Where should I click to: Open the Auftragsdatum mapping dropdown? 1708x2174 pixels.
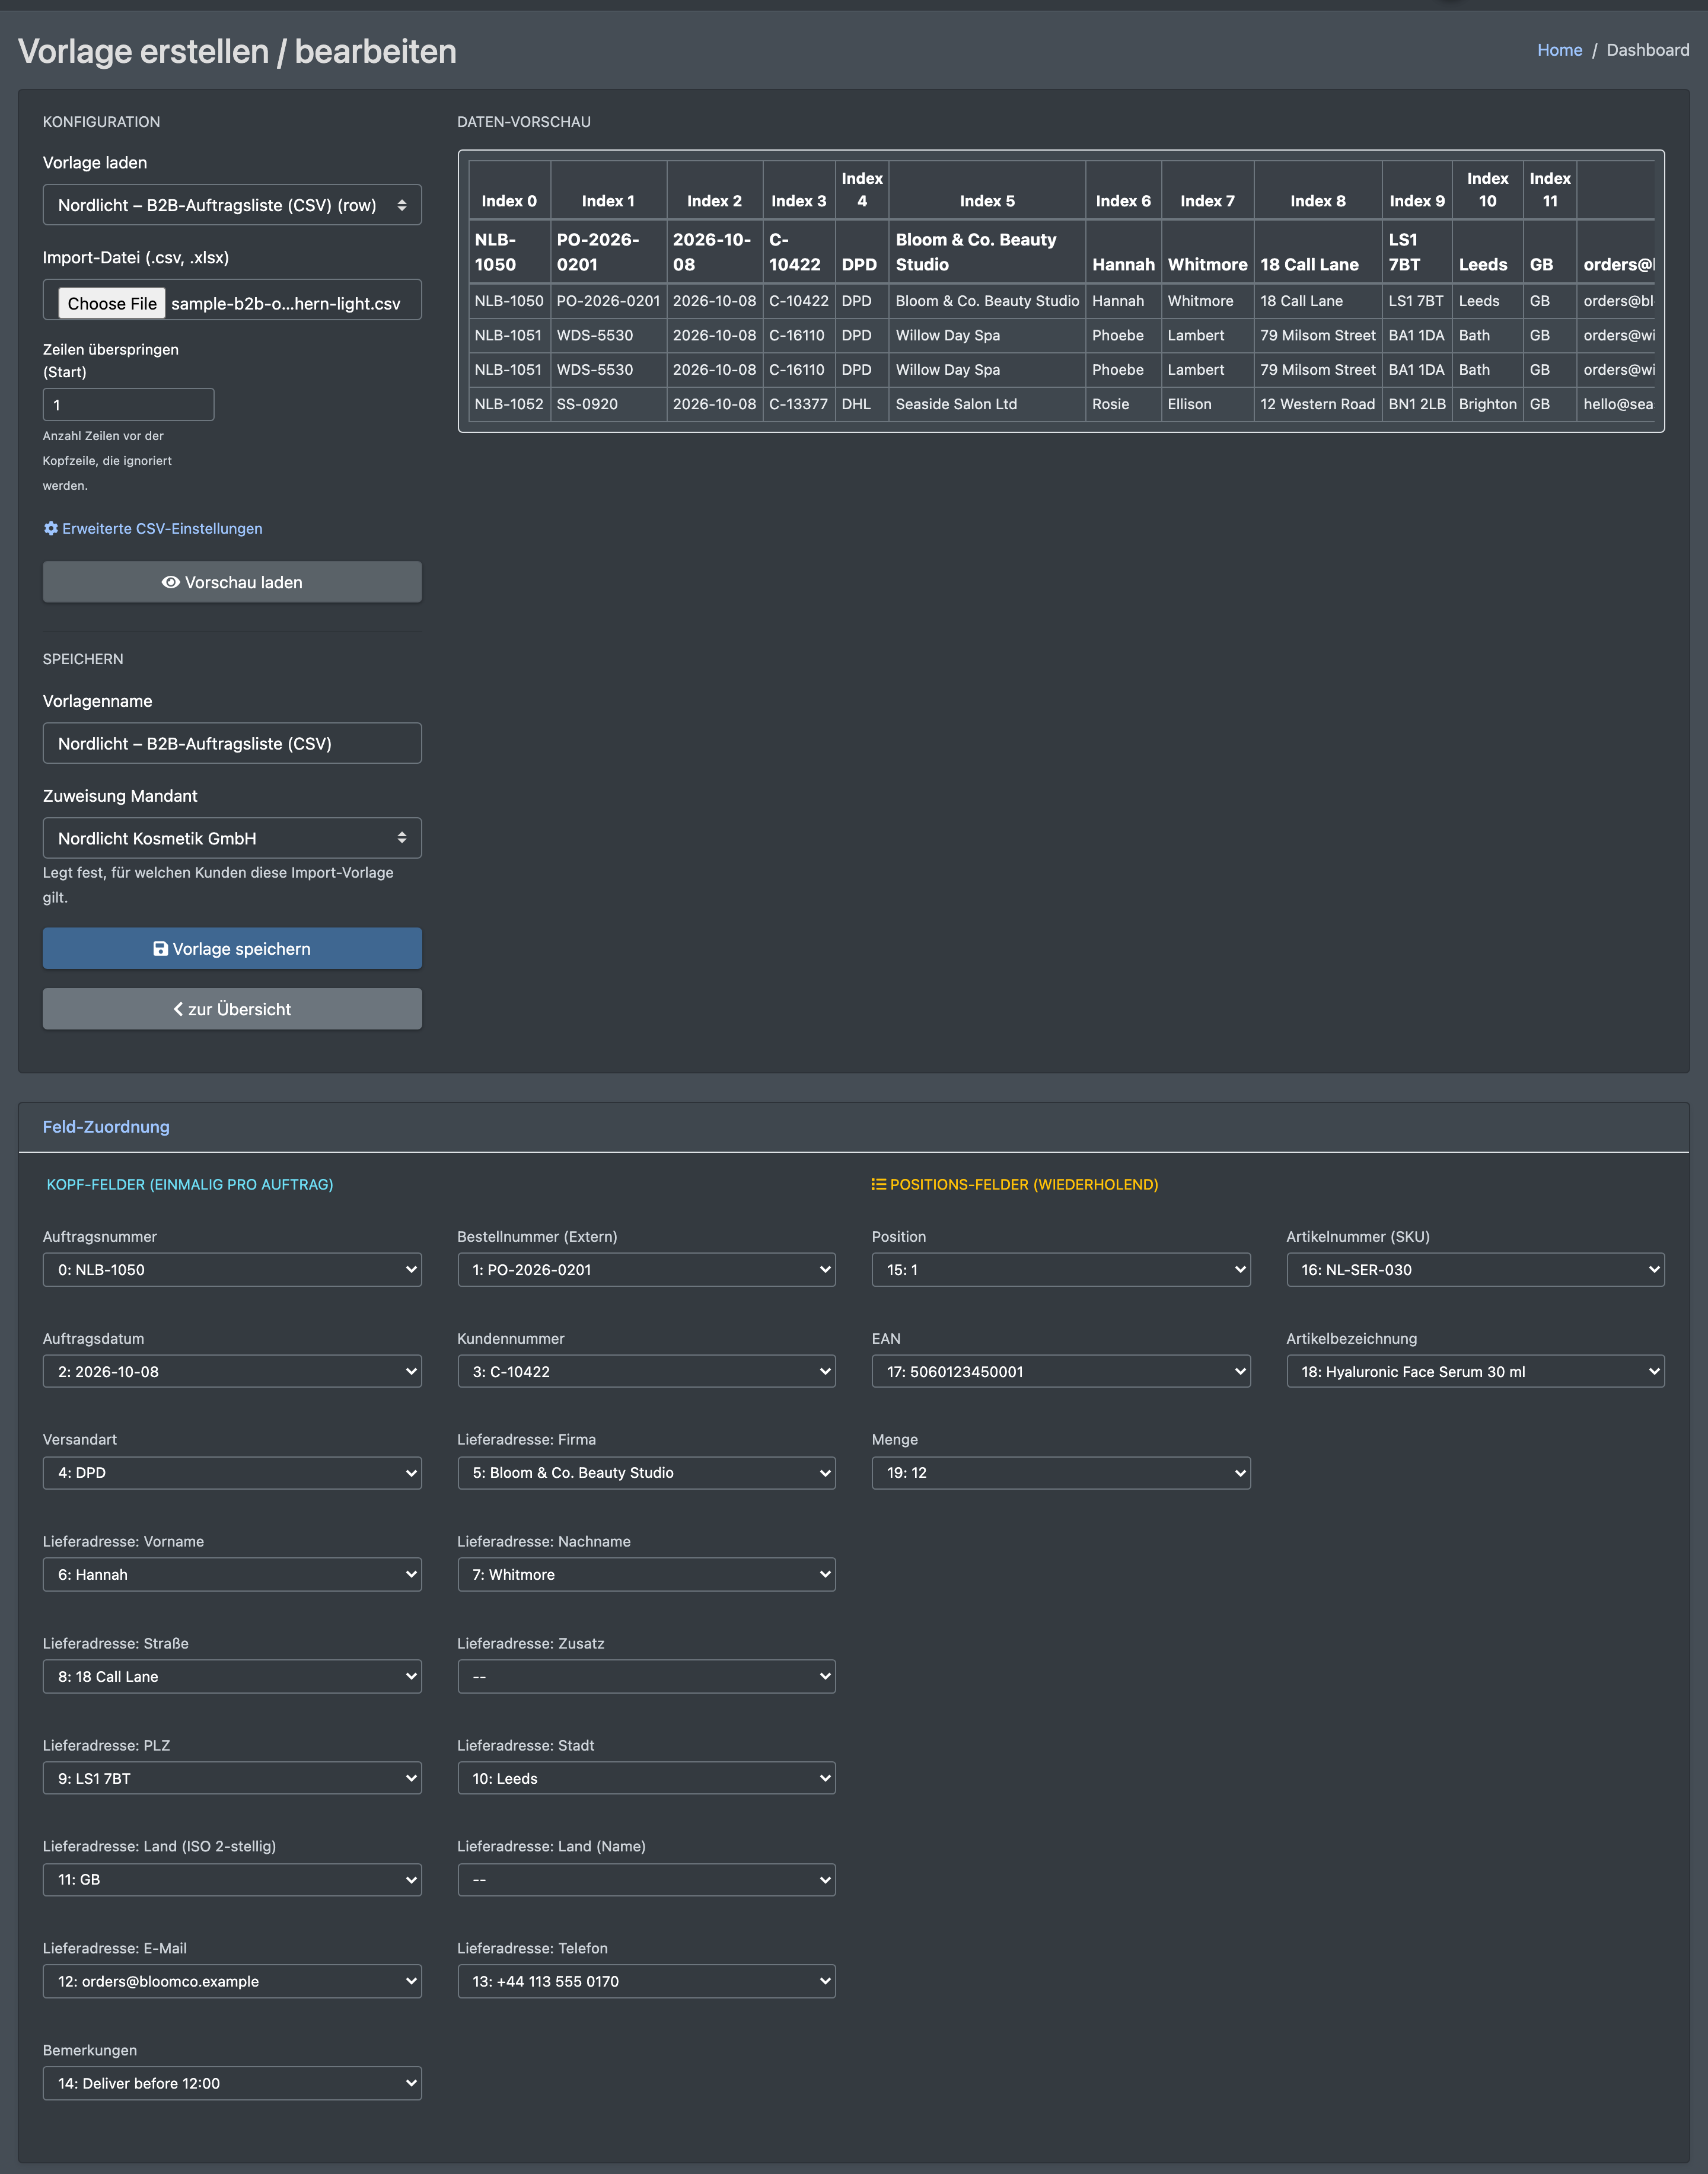[232, 1372]
